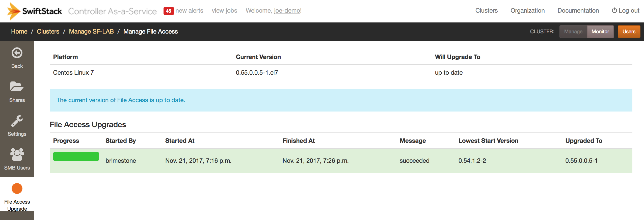Log out of the controller
This screenshot has width=644, height=220.
625,11
